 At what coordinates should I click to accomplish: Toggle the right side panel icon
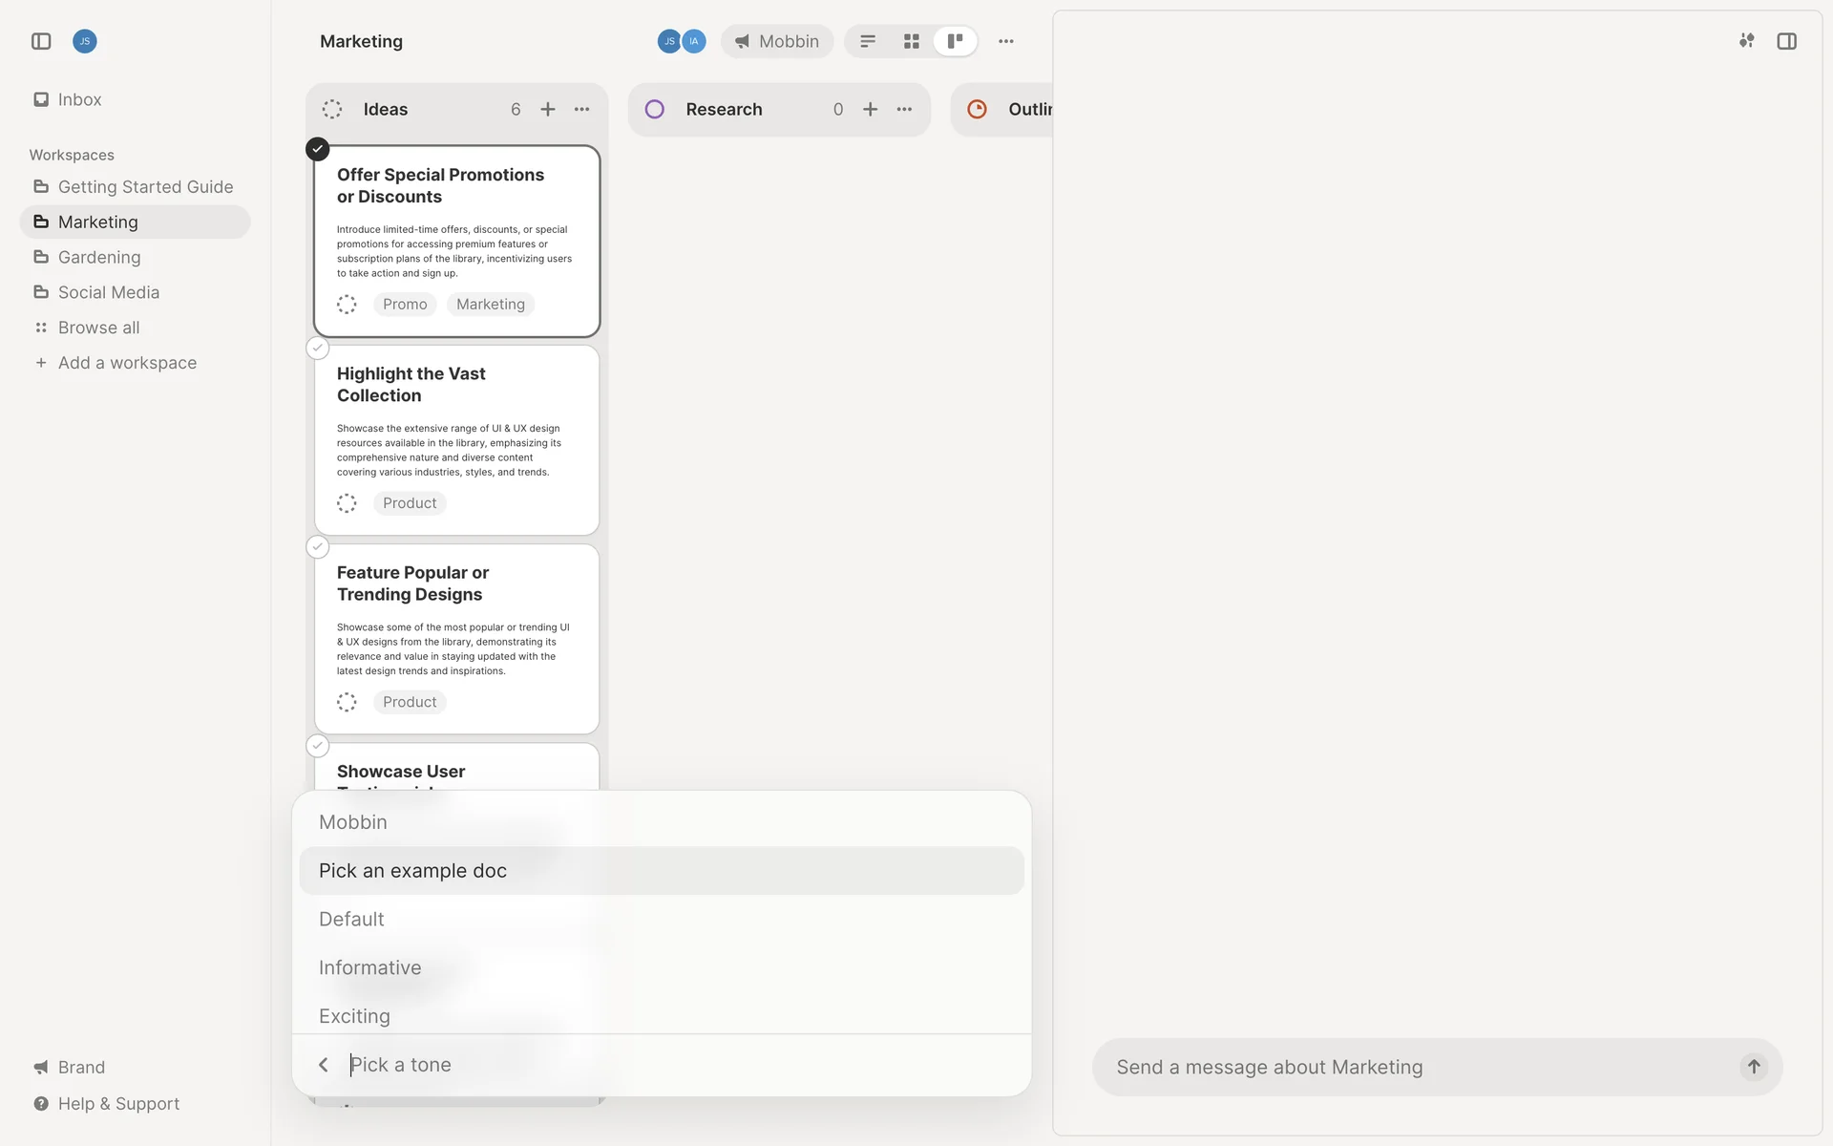[1786, 41]
